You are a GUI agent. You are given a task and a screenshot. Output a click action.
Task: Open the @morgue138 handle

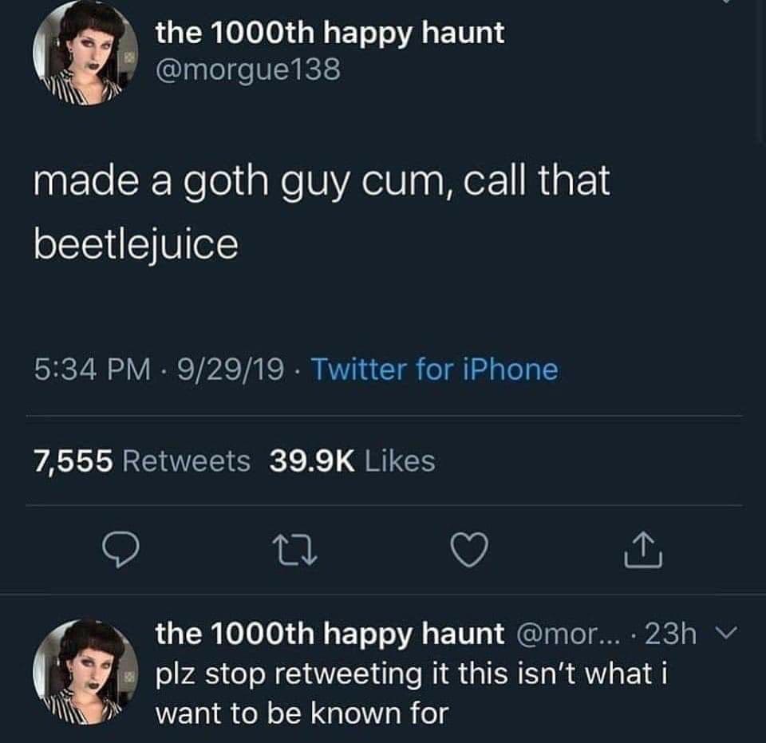(x=248, y=70)
